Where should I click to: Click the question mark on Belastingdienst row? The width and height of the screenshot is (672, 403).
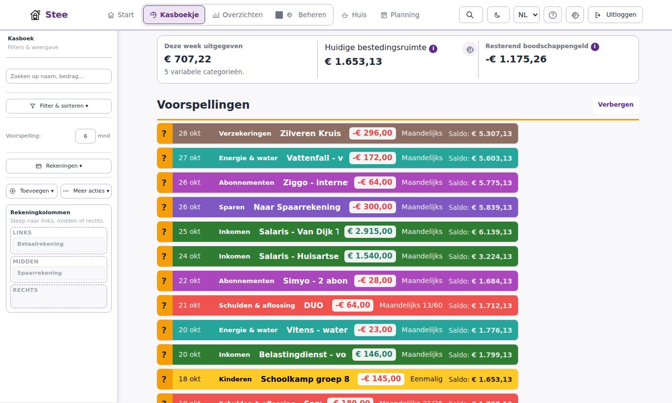[164, 354]
